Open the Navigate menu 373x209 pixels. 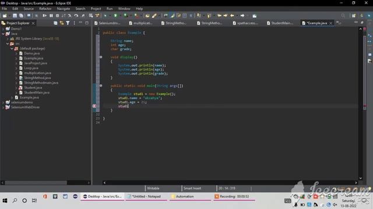[64, 9]
